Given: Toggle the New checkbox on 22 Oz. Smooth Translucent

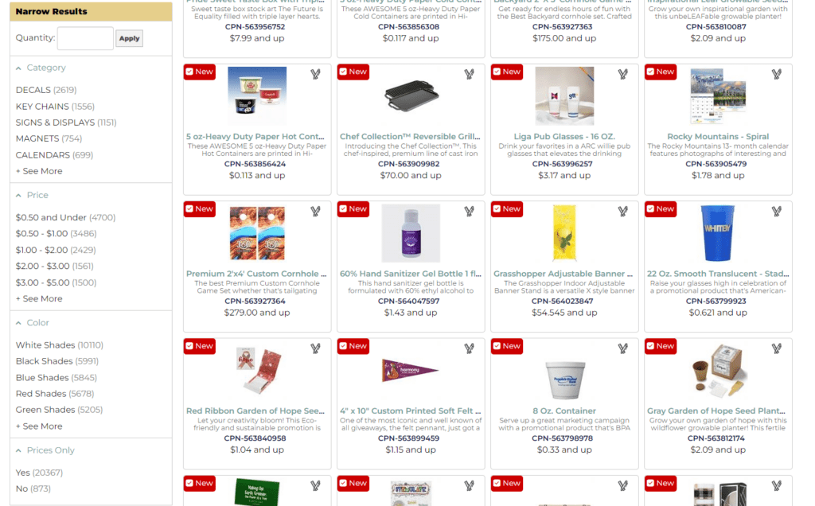Looking at the screenshot, I should pyautogui.click(x=651, y=208).
